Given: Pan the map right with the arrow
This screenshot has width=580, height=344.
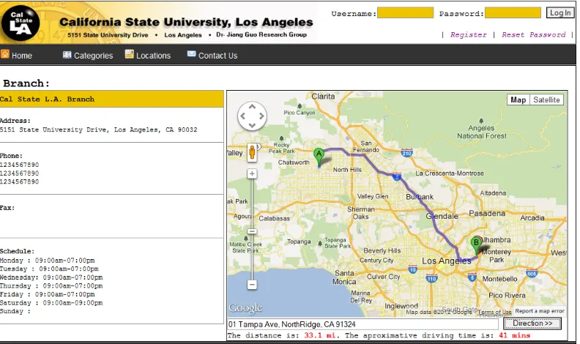Looking at the screenshot, I should 261,116.
